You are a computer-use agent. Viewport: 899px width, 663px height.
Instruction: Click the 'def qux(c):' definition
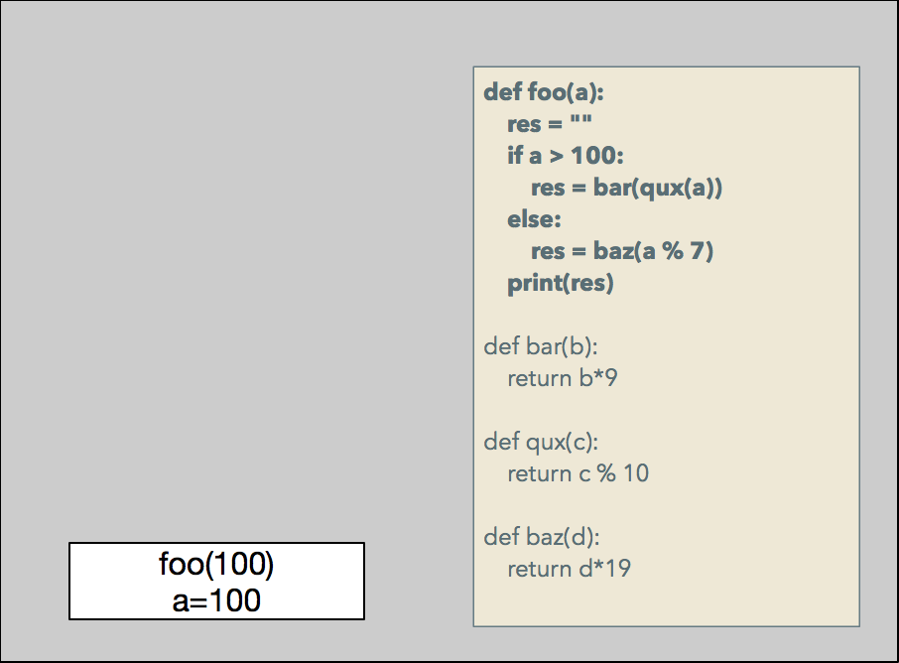[x=541, y=442]
